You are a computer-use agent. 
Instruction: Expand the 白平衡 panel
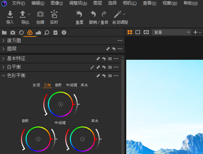[3, 67]
